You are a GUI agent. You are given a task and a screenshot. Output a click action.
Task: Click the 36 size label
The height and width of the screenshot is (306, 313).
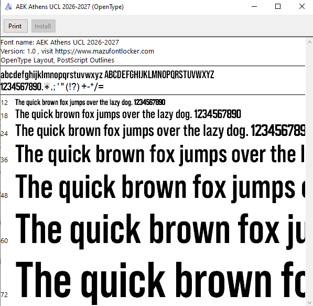point(4,160)
